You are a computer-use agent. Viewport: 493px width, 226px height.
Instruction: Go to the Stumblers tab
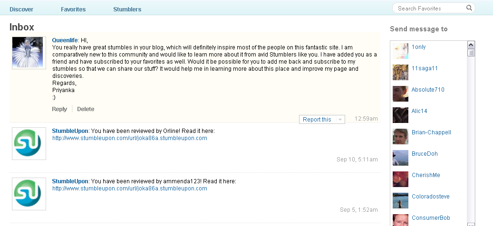[x=127, y=9]
